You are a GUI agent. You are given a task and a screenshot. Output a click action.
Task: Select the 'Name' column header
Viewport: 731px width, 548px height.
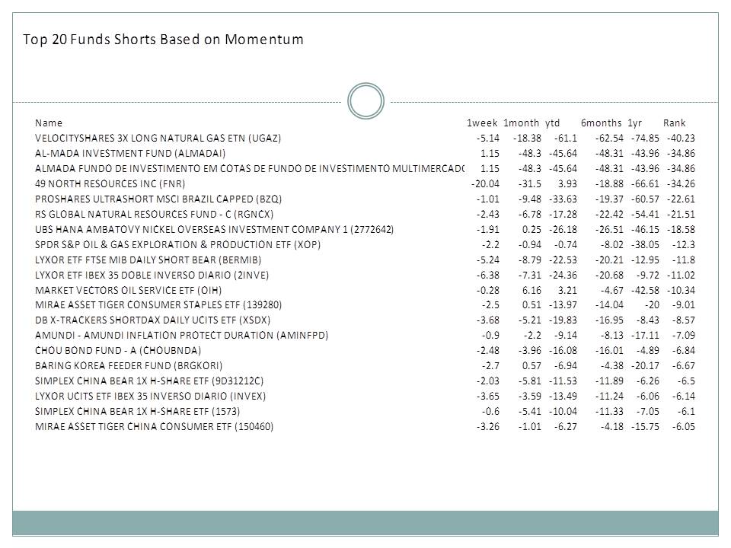[49, 123]
